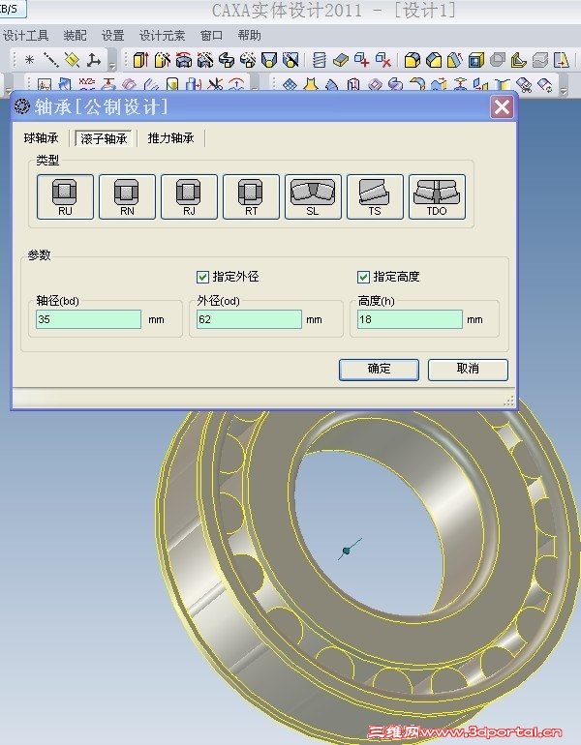This screenshot has height=745, width=581.
Task: Choose the RT roller bearing type
Action: [251, 196]
